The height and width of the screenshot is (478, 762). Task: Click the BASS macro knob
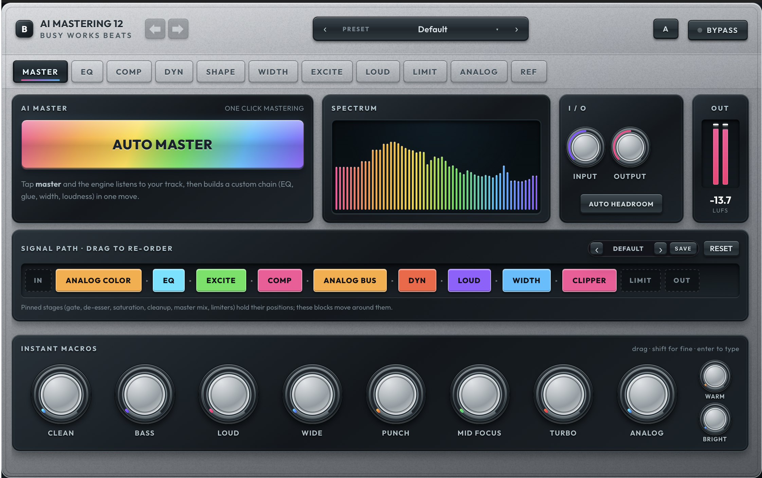[x=145, y=394]
